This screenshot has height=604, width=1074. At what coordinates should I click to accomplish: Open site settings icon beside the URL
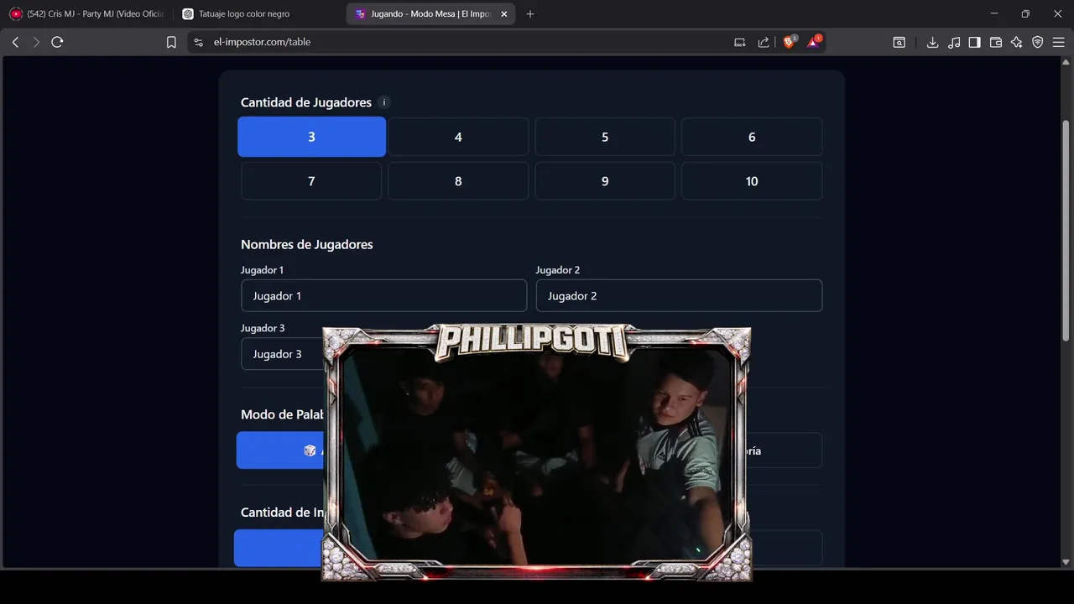(198, 42)
